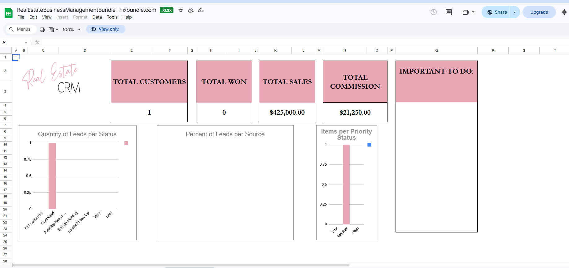Click the Real Estate CRM logo image

pos(51,77)
